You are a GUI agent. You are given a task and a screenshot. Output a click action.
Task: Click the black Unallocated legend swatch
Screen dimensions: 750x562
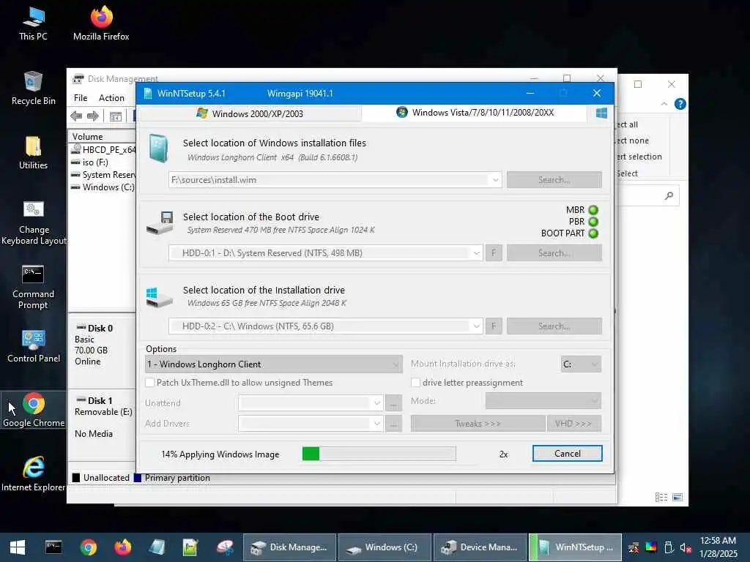coord(76,478)
